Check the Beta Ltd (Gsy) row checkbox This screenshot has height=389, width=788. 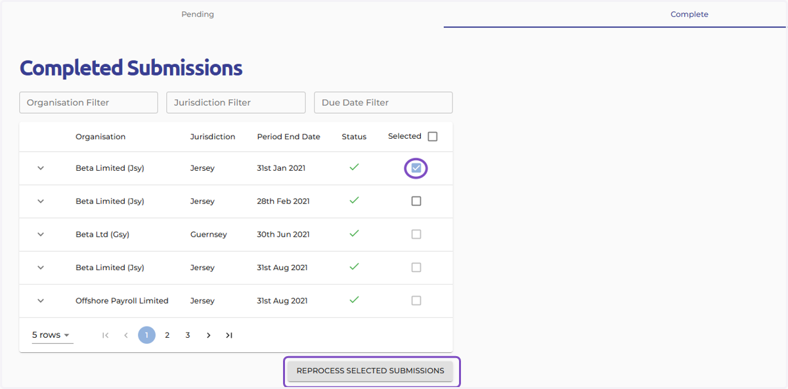pyautogui.click(x=416, y=235)
